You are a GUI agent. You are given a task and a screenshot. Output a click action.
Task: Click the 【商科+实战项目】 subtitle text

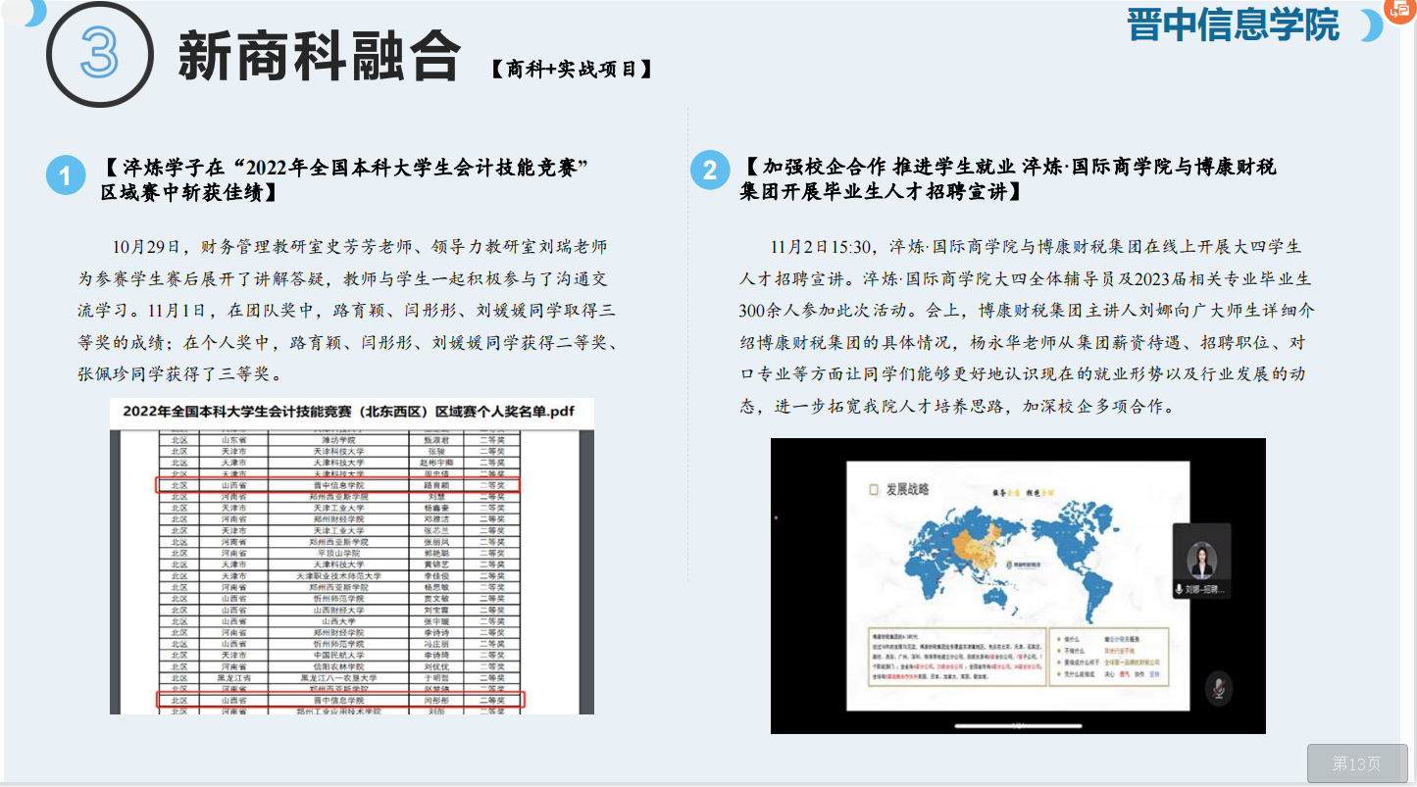[572, 69]
